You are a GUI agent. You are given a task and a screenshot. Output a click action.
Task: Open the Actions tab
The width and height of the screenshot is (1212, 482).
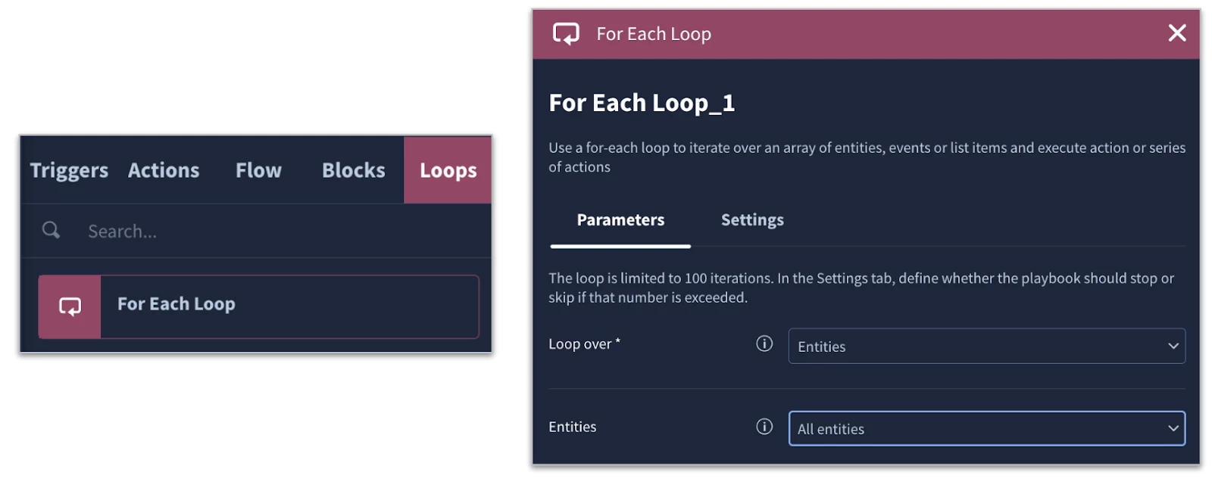click(x=164, y=170)
